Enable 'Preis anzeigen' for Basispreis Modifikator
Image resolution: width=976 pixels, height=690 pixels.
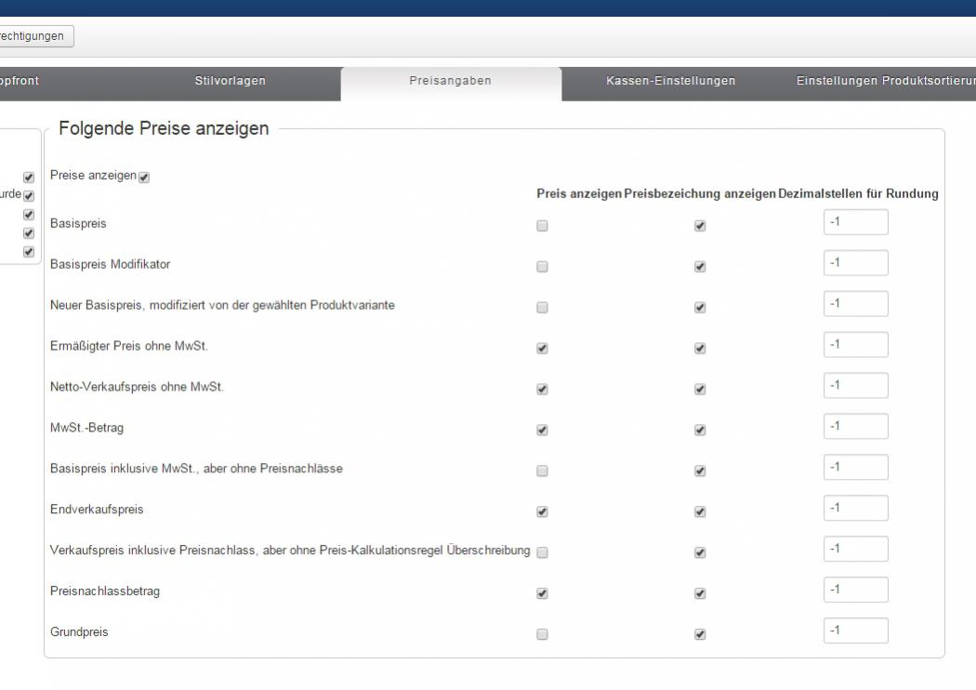tap(543, 266)
